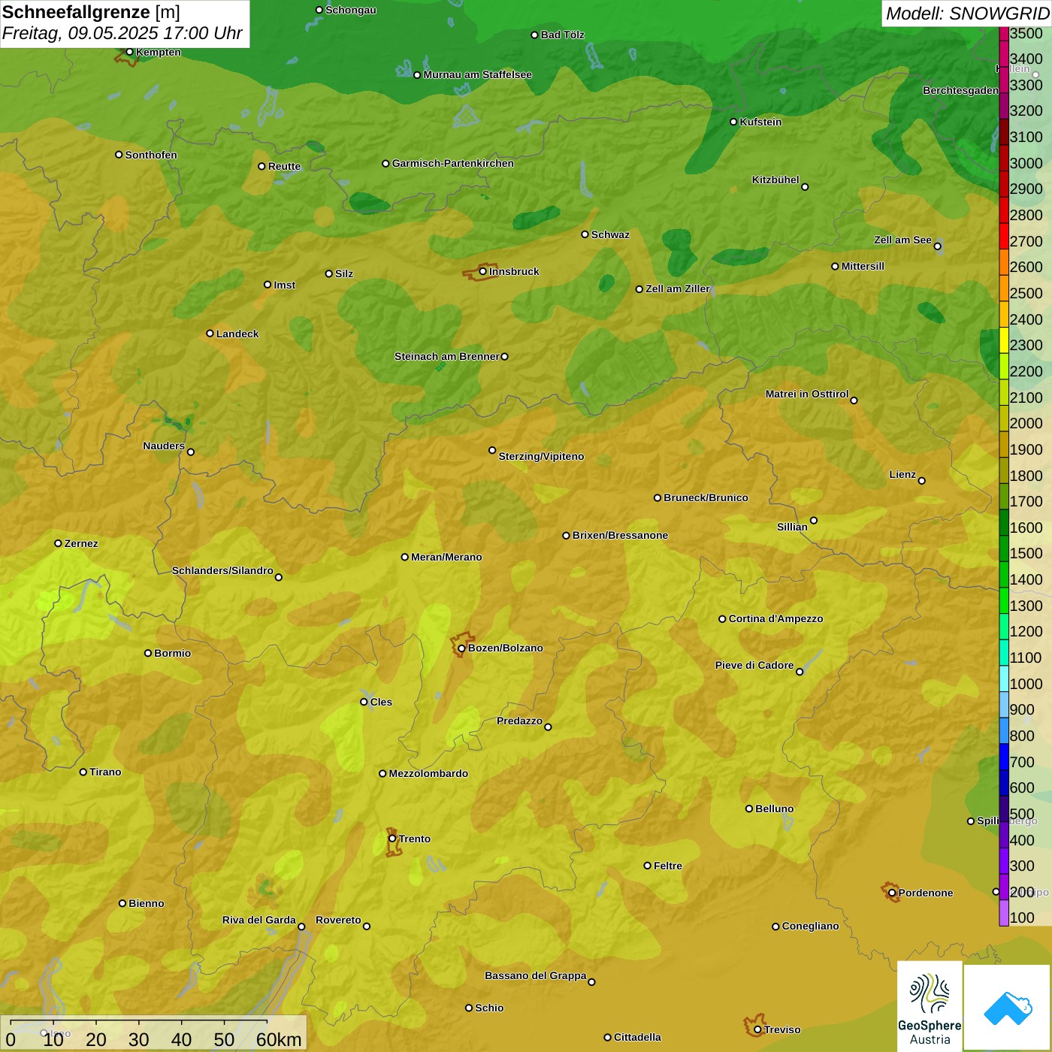Click the Modell: SNOWGRID label
The image size is (1052, 1052).
[x=967, y=14]
